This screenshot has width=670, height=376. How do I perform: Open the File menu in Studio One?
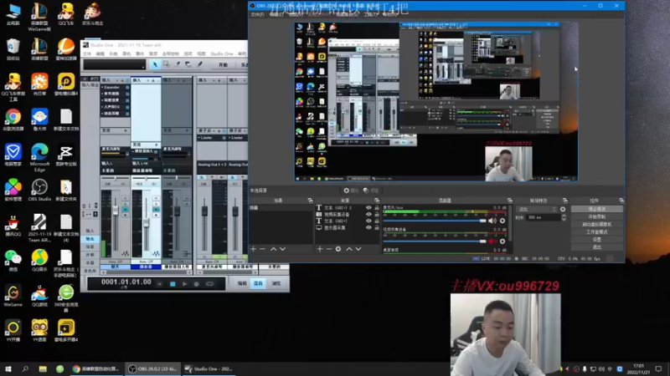point(87,53)
